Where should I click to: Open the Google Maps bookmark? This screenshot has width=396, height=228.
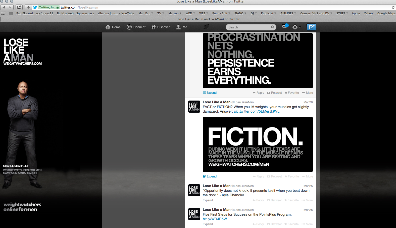(386, 13)
